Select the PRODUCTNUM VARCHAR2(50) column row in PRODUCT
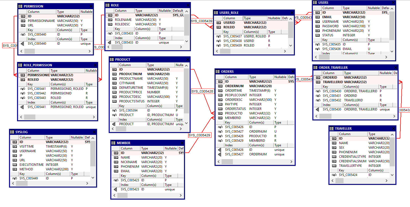Viewport: 410px width, 207px height. click(x=147, y=74)
